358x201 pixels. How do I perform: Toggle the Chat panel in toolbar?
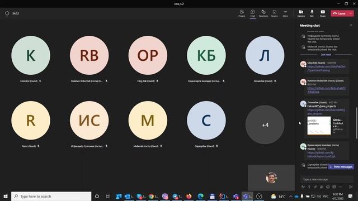coord(252,13)
